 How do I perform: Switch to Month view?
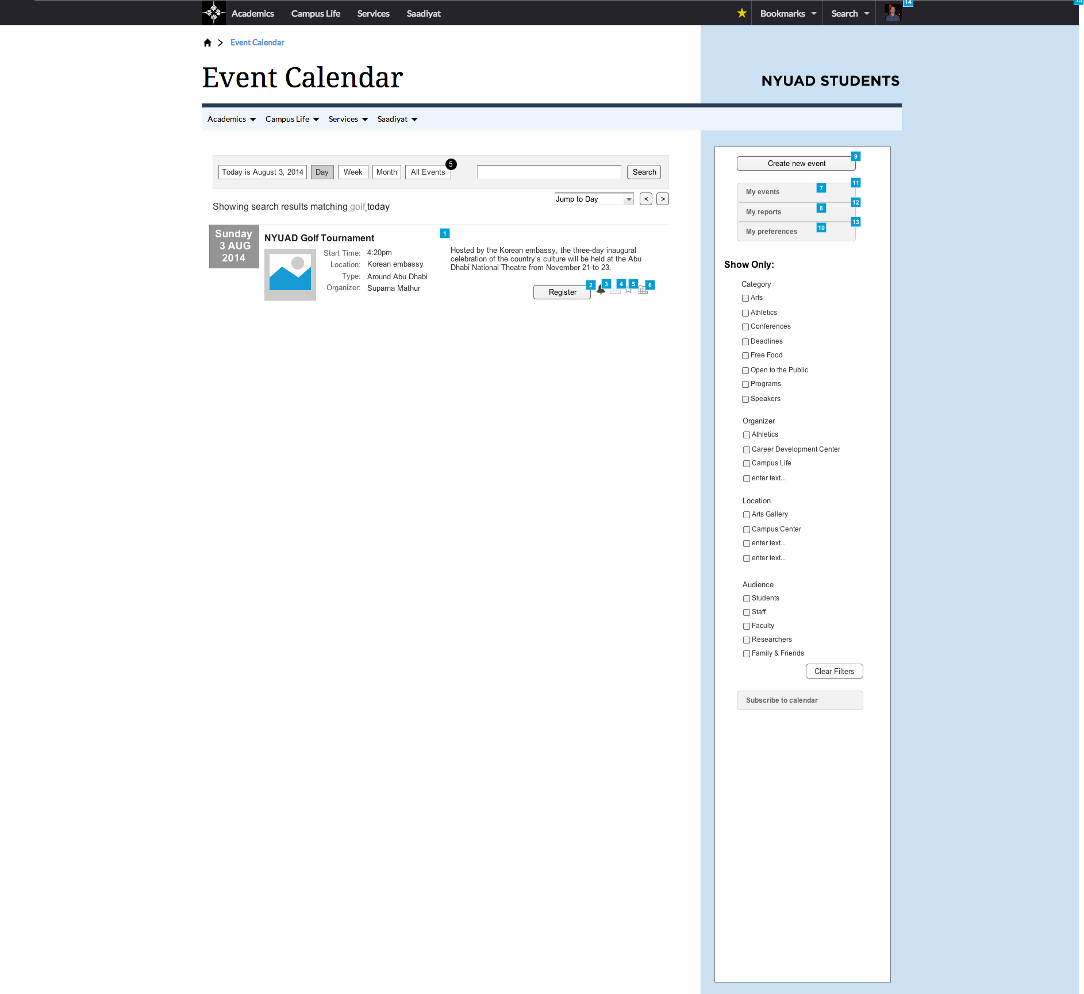pyautogui.click(x=387, y=172)
